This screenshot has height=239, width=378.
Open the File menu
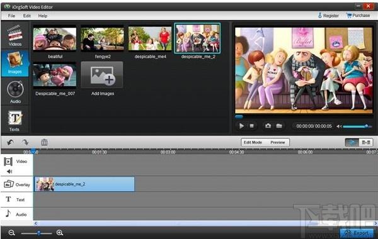pos(11,16)
